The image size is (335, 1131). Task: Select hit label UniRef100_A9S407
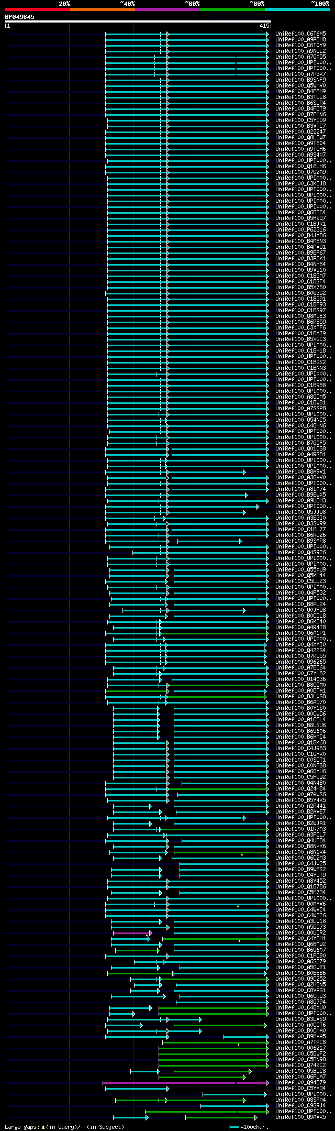pyautogui.click(x=300, y=155)
